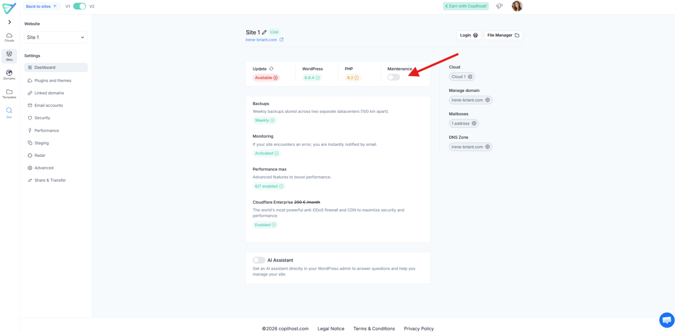675x332 pixels.
Task: Click the PHP 8.2 version badge
Action: coord(353,78)
